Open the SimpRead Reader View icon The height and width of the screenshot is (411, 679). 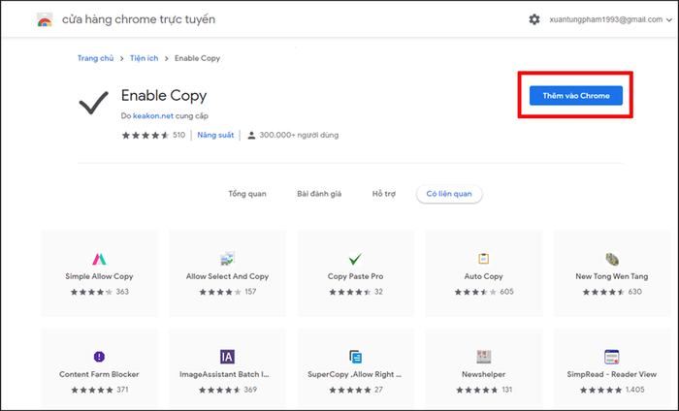tap(611, 357)
